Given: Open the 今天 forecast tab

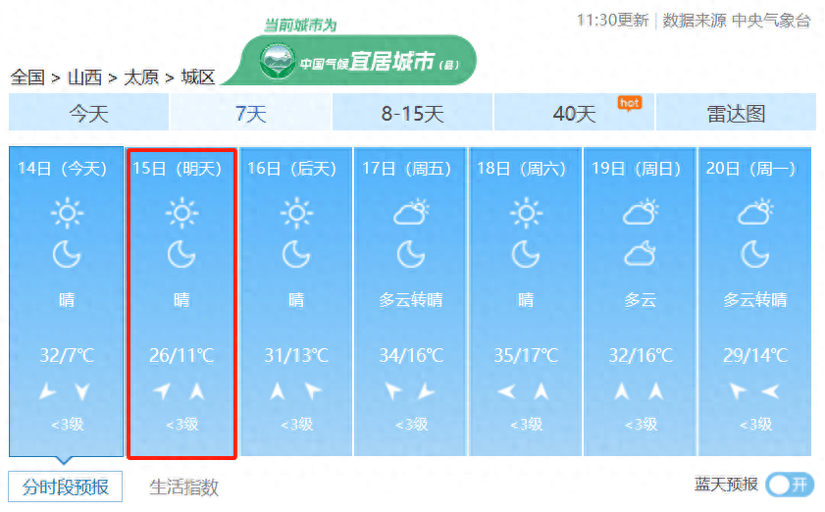Looking at the screenshot, I should 88,113.
